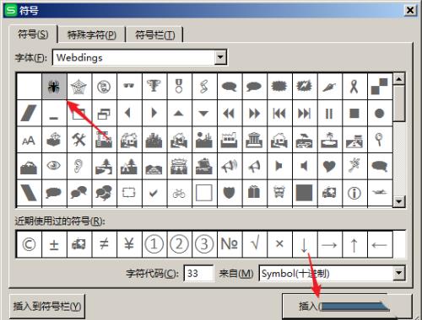Screen dimensions: 422x320
Task: Open the 符号栏(T) tab
Action: coord(155,35)
